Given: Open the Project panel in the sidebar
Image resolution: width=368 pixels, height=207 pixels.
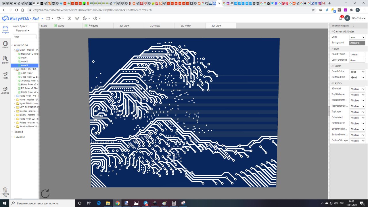Looking at the screenshot, I should click(5, 30).
